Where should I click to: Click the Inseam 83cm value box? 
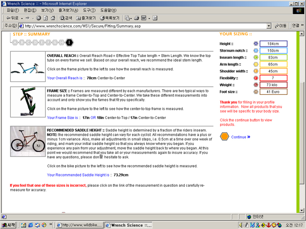pos(273,57)
